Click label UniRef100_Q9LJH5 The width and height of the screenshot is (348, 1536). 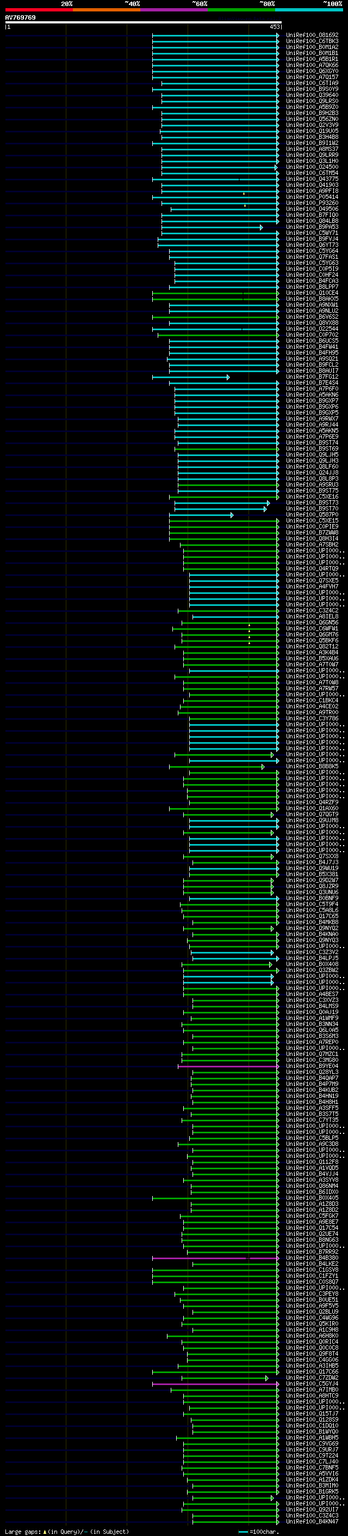pyautogui.click(x=312, y=454)
